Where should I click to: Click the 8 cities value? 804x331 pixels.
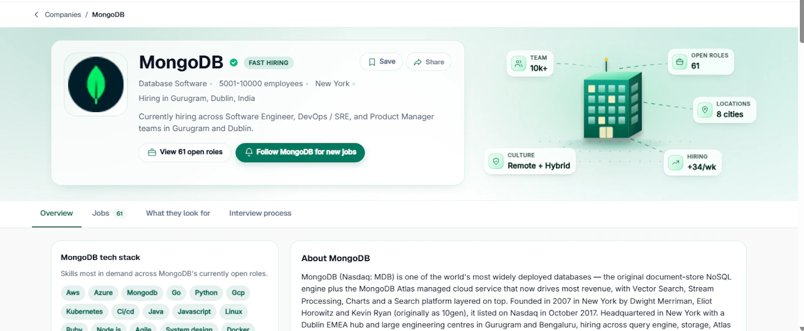click(x=730, y=115)
